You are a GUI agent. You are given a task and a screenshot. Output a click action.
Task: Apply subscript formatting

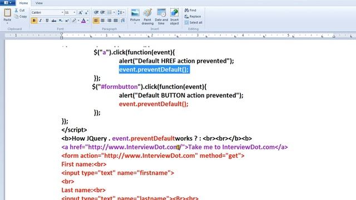coord(61,21)
